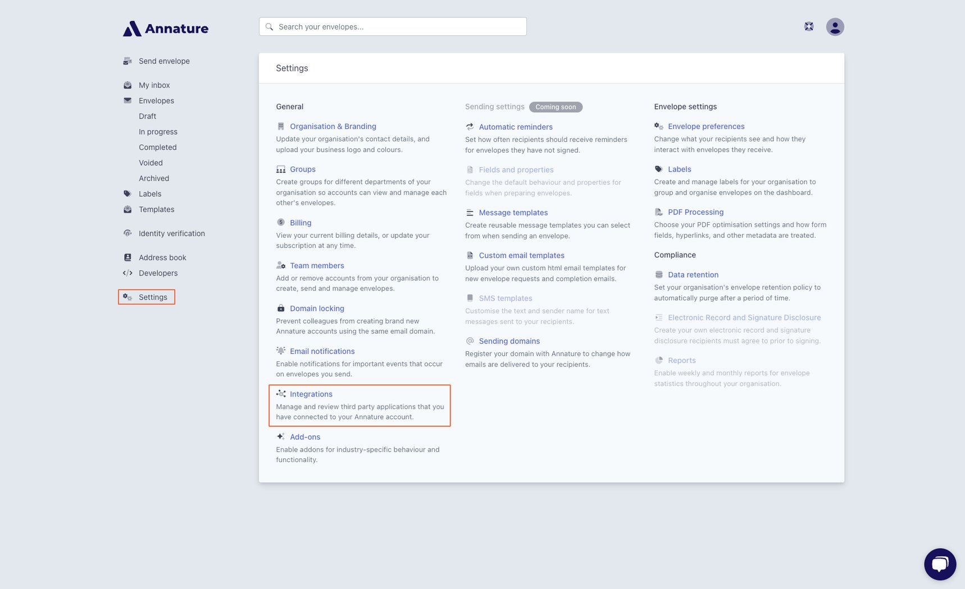Click the Send envelope icon in the sidebar
The image size is (965, 589).
(126, 61)
